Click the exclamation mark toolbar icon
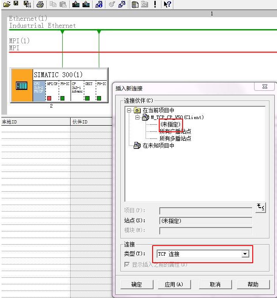Image resolution: width=277 pixels, height=298 pixels. pyautogui.click(x=155, y=4)
